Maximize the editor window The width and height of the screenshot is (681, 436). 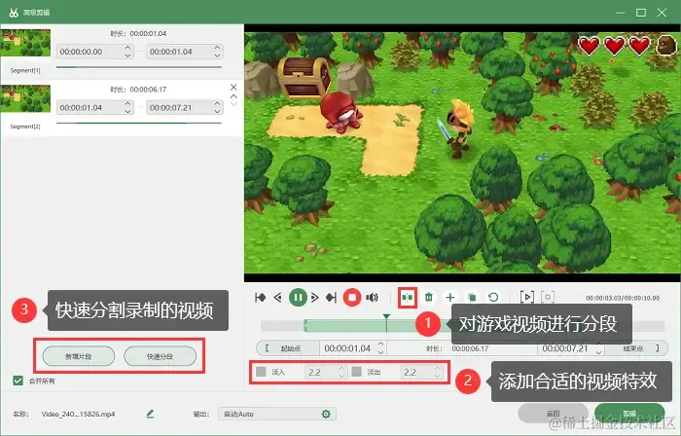[640, 13]
